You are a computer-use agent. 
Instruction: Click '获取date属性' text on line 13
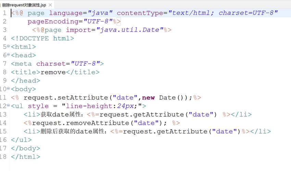(61, 115)
